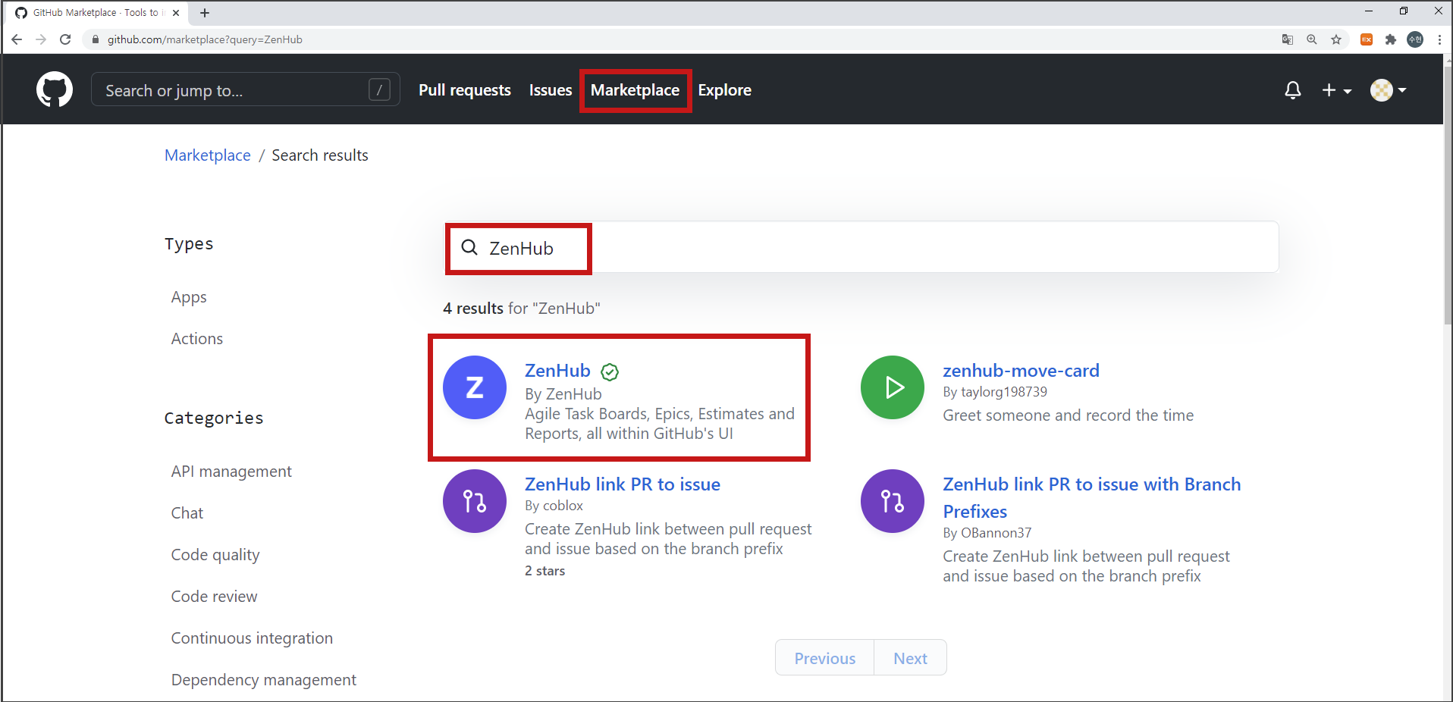Click the 'By taylorg198739' text
The image size is (1453, 702).
pyautogui.click(x=995, y=392)
